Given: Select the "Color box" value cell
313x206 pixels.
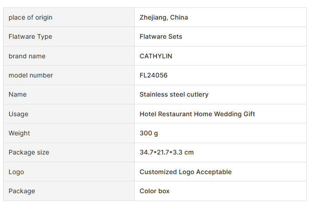Looking at the screenshot, I should click(154, 191).
